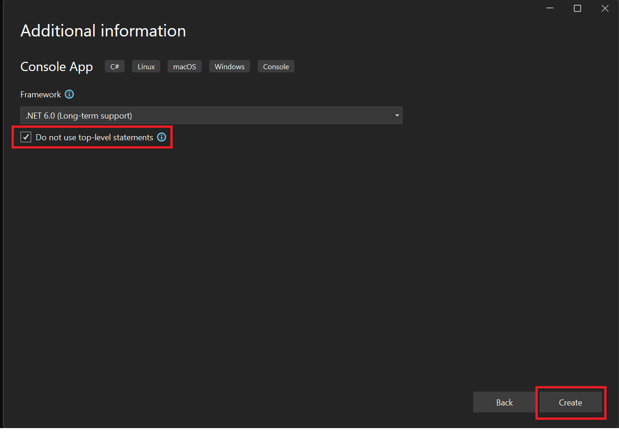
Task: Click the Windows platform tag
Action: point(229,66)
